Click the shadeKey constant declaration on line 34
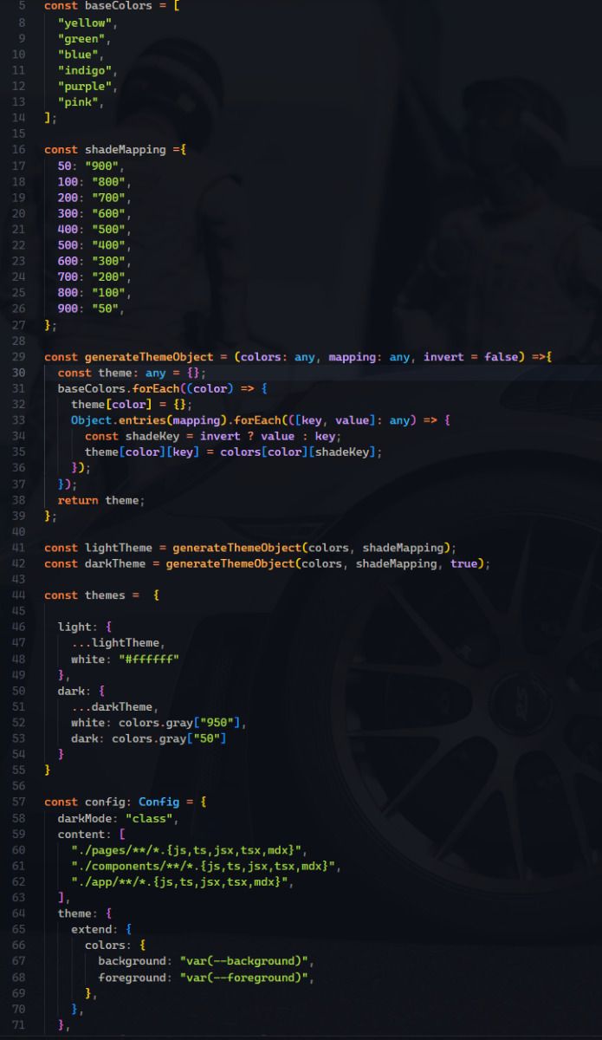Screen dimensions: 602x1040 coord(152,436)
